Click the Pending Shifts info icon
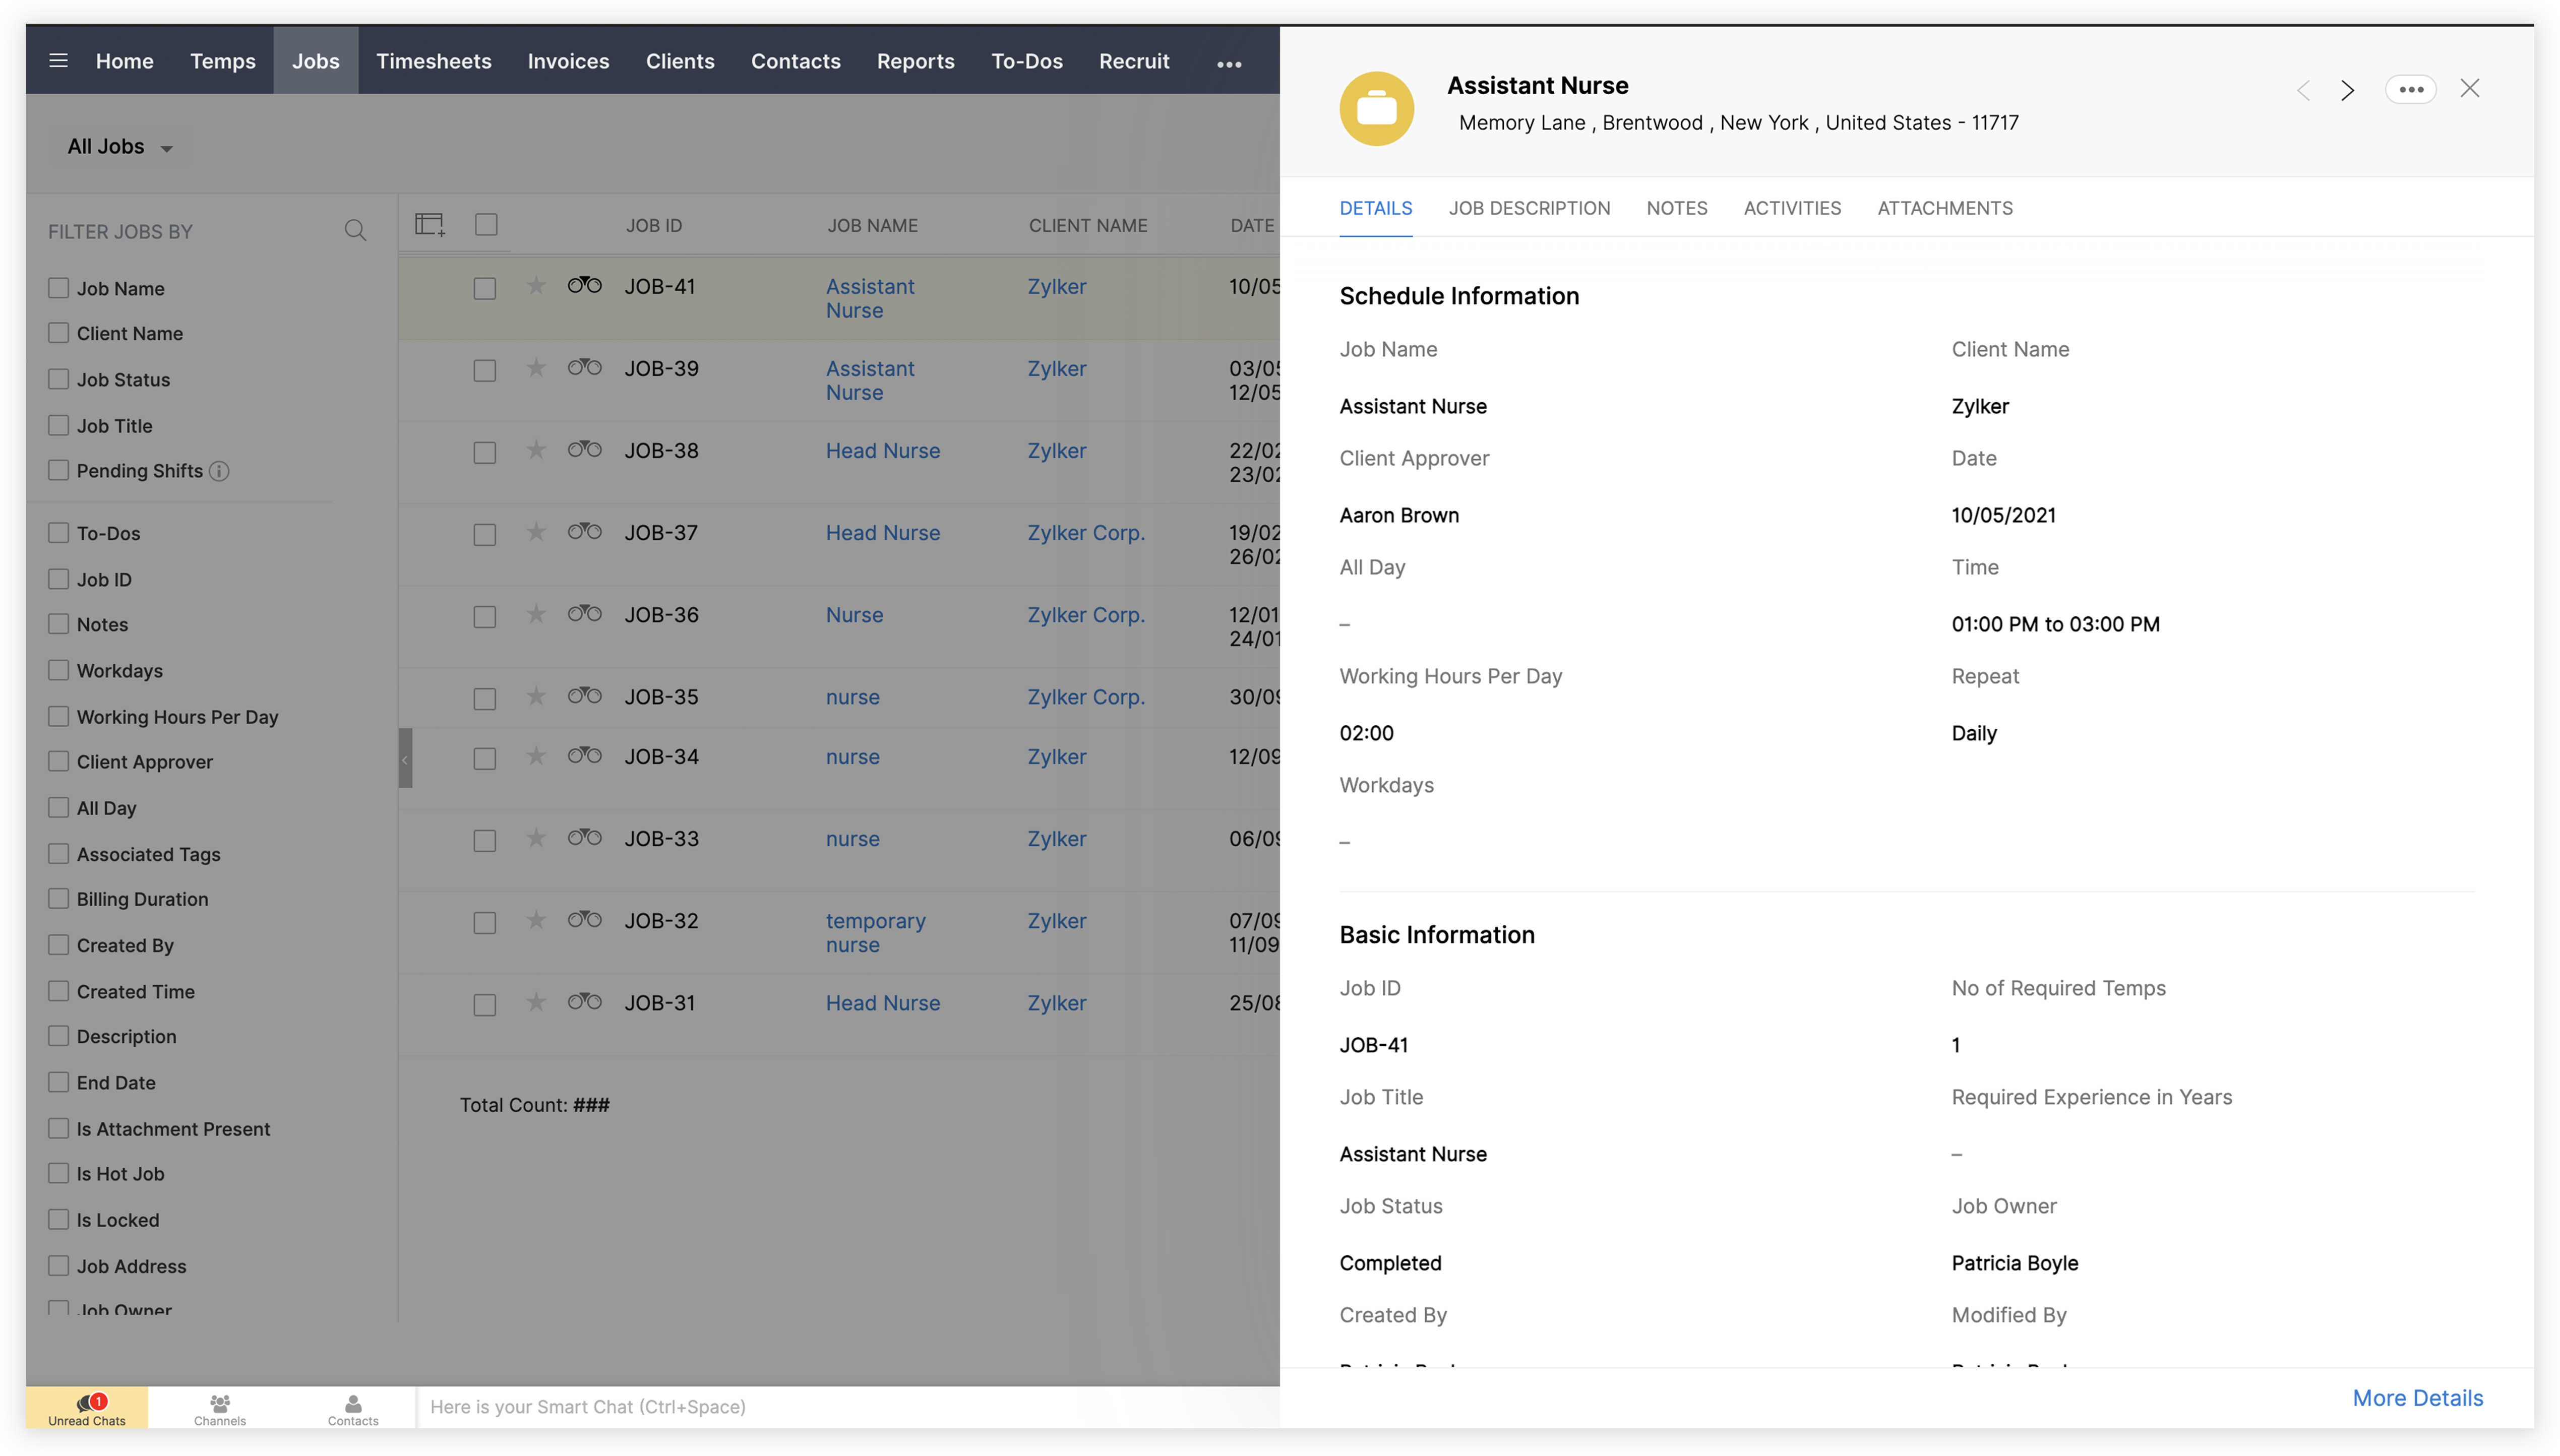The width and height of the screenshot is (2560, 1456). [219, 471]
